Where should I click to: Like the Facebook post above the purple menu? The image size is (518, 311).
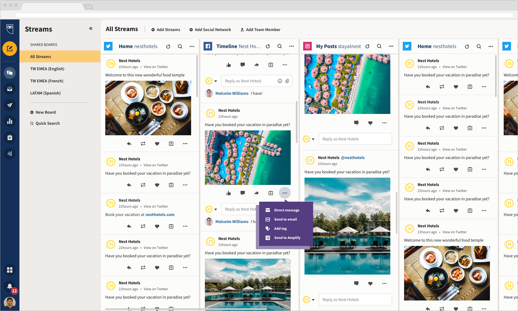coord(229,193)
